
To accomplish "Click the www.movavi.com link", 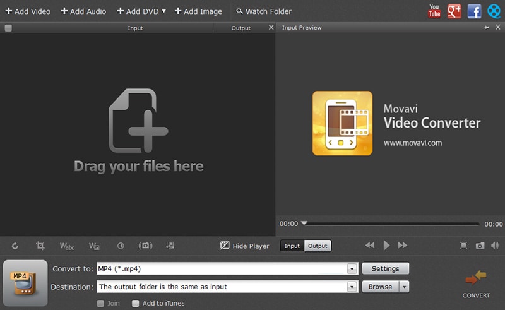I will tap(413, 143).
